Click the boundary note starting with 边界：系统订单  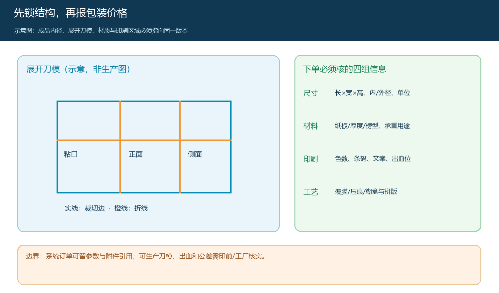click(147, 256)
